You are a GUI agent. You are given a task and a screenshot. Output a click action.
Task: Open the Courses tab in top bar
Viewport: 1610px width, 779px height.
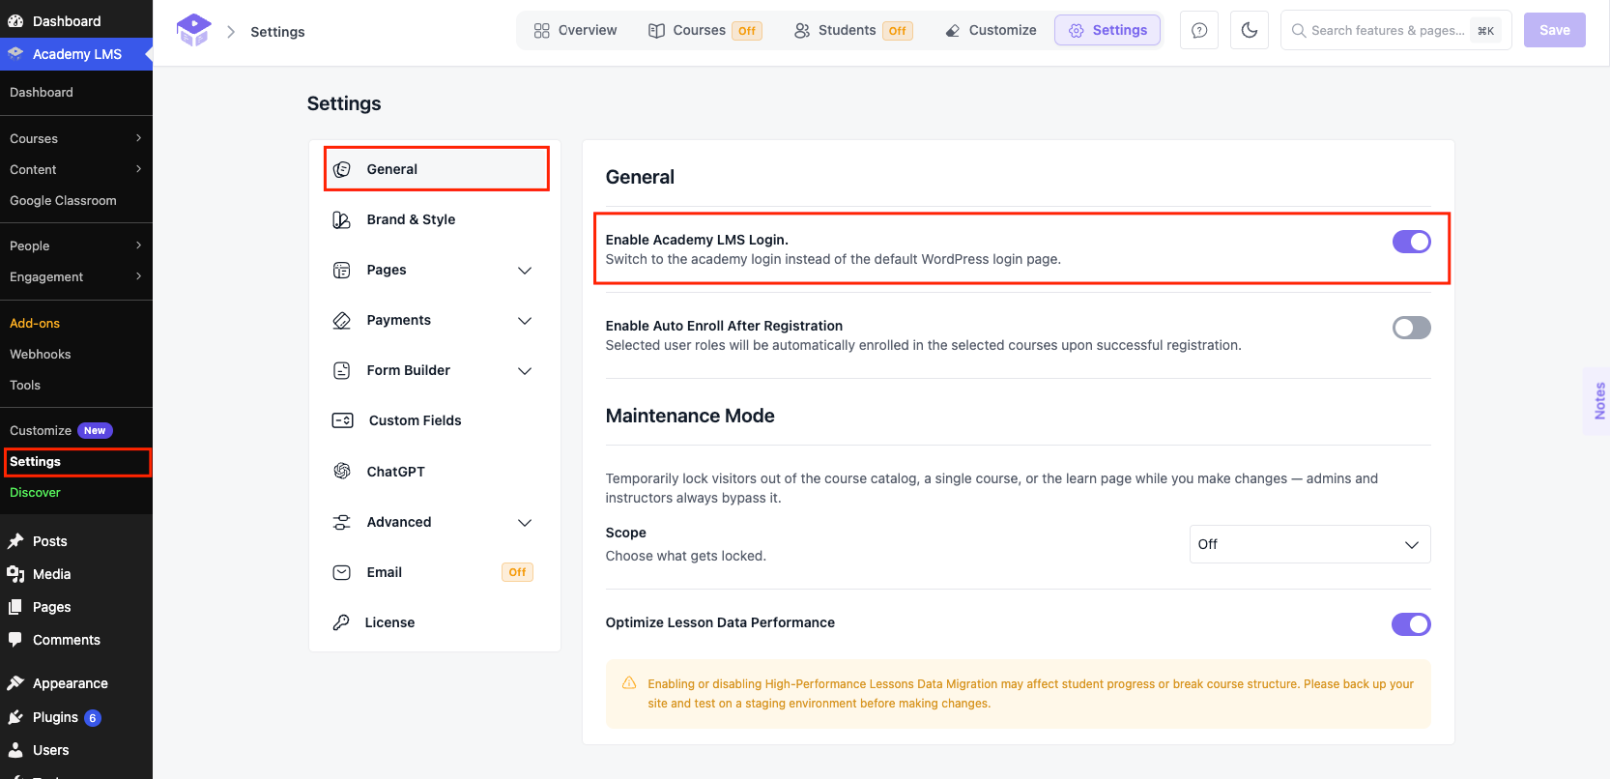point(704,30)
